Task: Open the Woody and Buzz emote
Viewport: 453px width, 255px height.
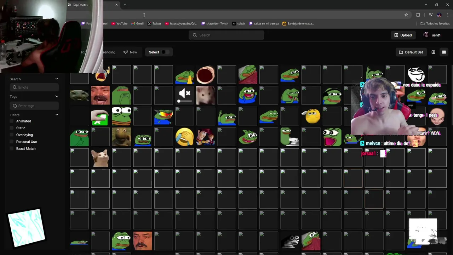Action: [206, 137]
